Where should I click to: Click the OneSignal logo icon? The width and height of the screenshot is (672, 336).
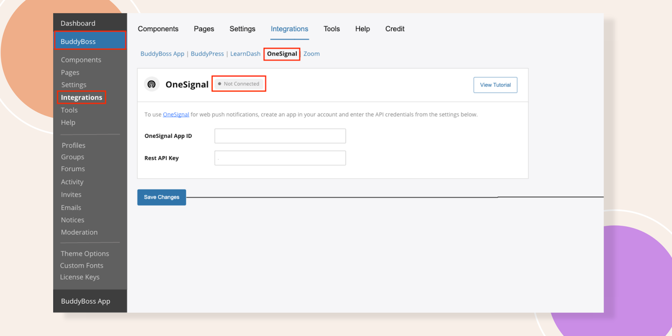click(x=152, y=84)
